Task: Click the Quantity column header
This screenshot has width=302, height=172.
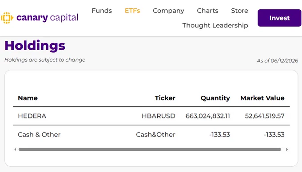Action: pos(215,98)
